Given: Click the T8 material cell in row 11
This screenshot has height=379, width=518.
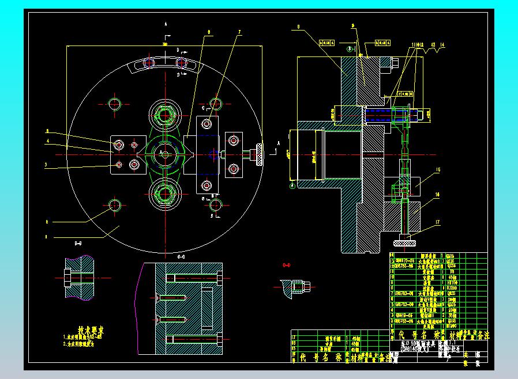Looking at the screenshot, I should coord(452,272).
